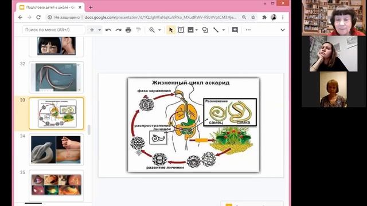Screen dimensions: 367x206
Task: Open the Chrome three-dot menu
Action: tap(283, 17)
